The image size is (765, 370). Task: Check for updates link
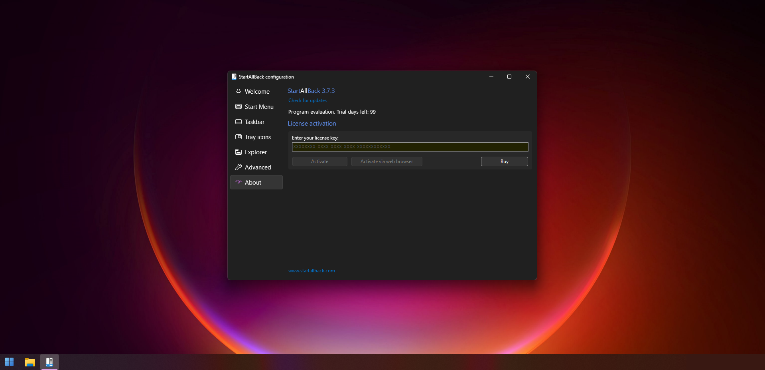pyautogui.click(x=308, y=100)
